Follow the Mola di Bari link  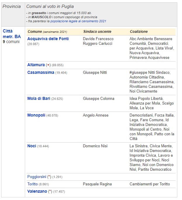(x=39, y=99)
